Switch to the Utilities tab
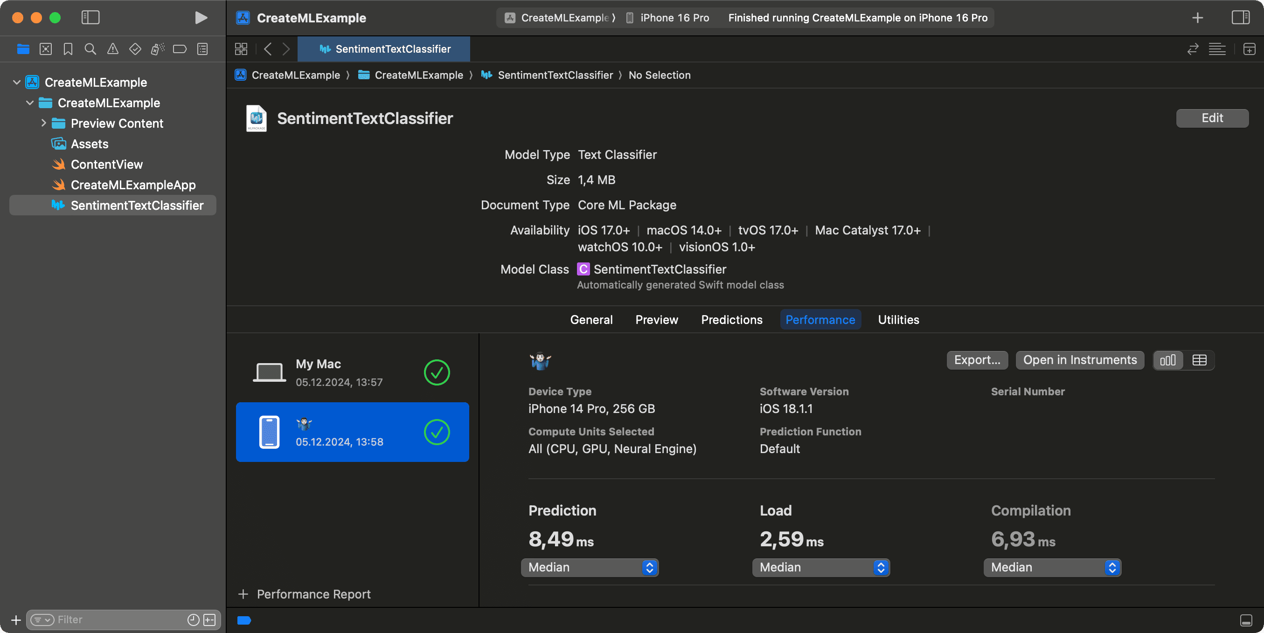1264x633 pixels. [898, 320]
